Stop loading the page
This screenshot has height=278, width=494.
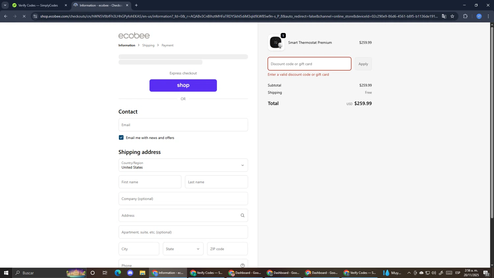[24, 16]
